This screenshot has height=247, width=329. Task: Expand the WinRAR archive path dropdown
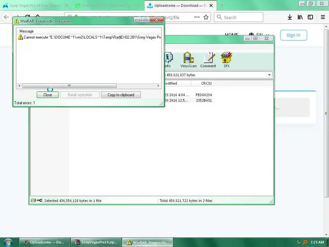click(x=269, y=75)
